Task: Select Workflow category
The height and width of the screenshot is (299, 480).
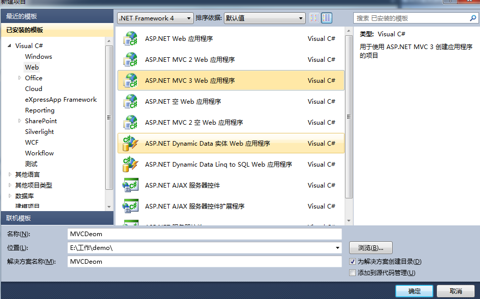Action: tap(39, 153)
